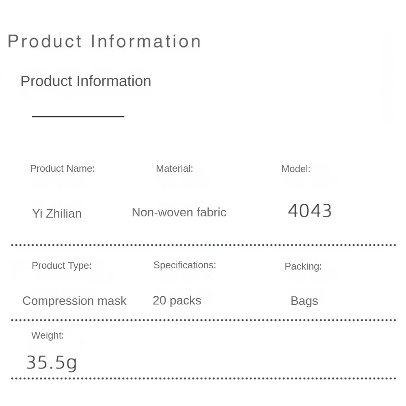This screenshot has height=406, width=406.
Task: Click the large spaced Product Information title
Action: pos(104,41)
